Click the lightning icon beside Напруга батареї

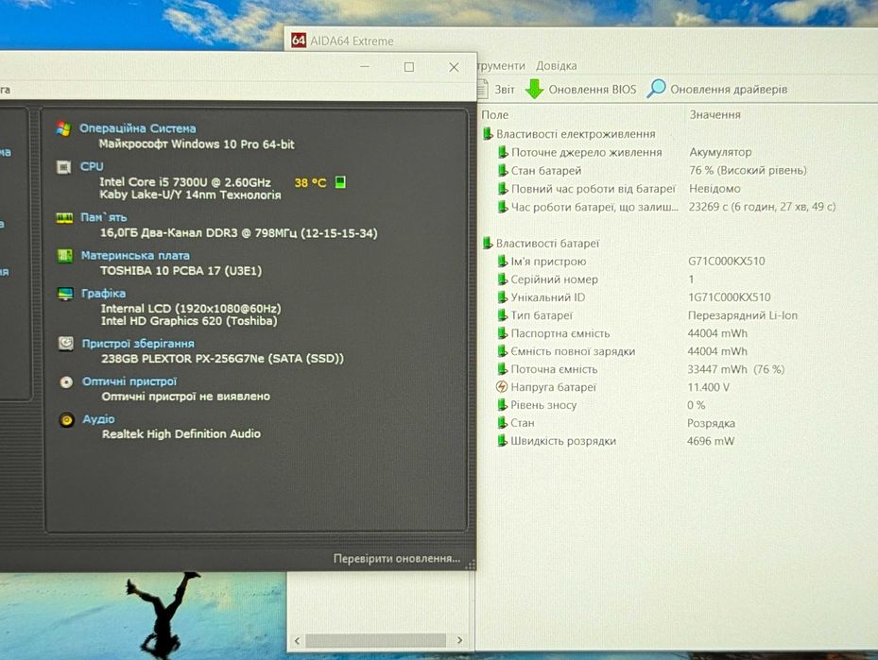pyautogui.click(x=502, y=386)
